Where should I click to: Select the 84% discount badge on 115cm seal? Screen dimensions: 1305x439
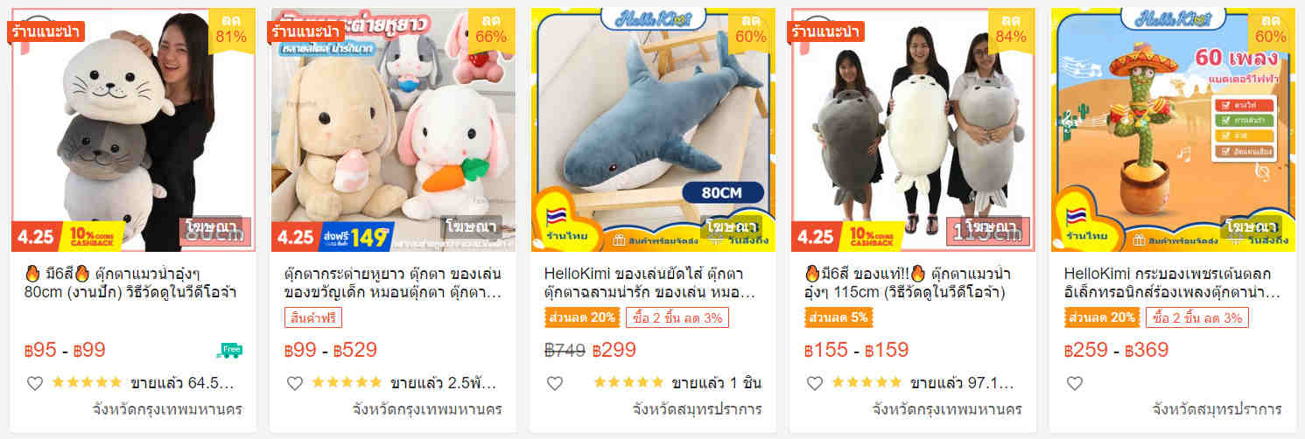pyautogui.click(x=1011, y=29)
